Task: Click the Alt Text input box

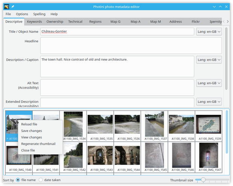Action: pyautogui.click(x=117, y=87)
